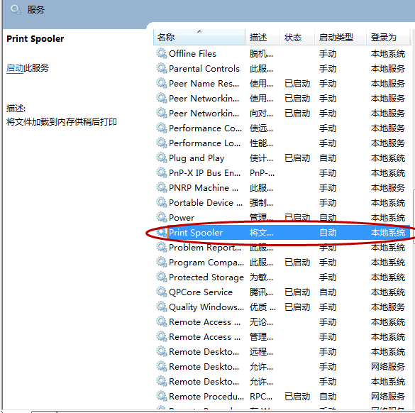
Task: Click the Parental Controls service icon
Action: tap(162, 69)
